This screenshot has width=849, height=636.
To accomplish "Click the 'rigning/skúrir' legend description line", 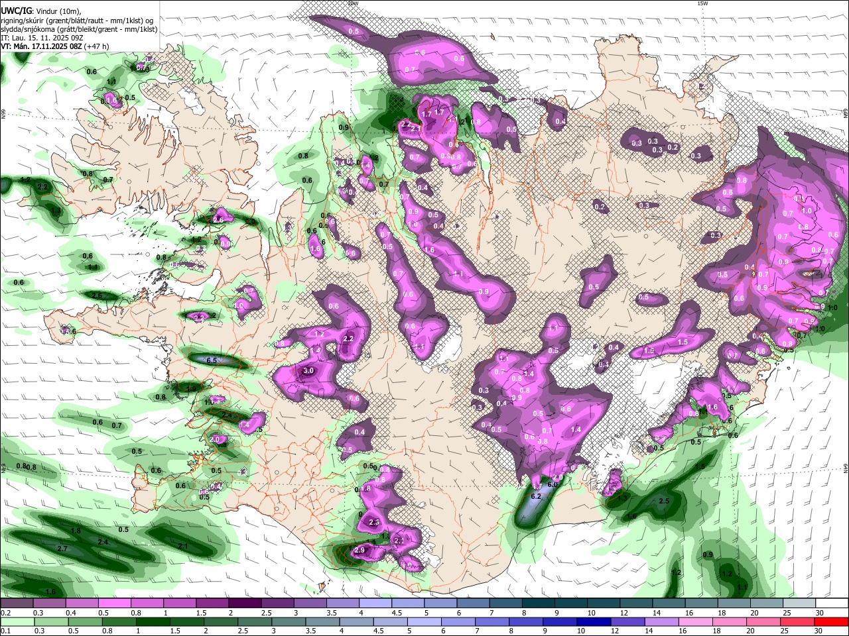I will 77,21.
